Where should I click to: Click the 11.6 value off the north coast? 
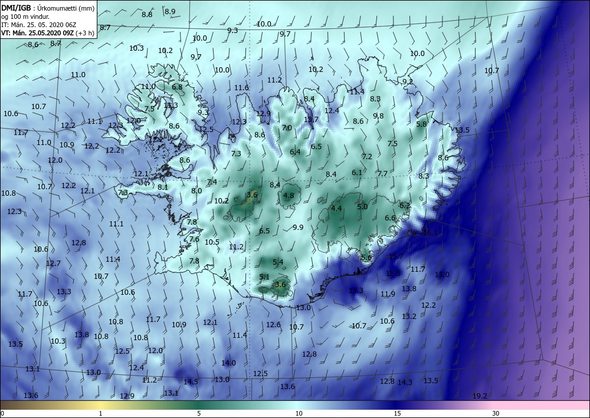(x=241, y=88)
